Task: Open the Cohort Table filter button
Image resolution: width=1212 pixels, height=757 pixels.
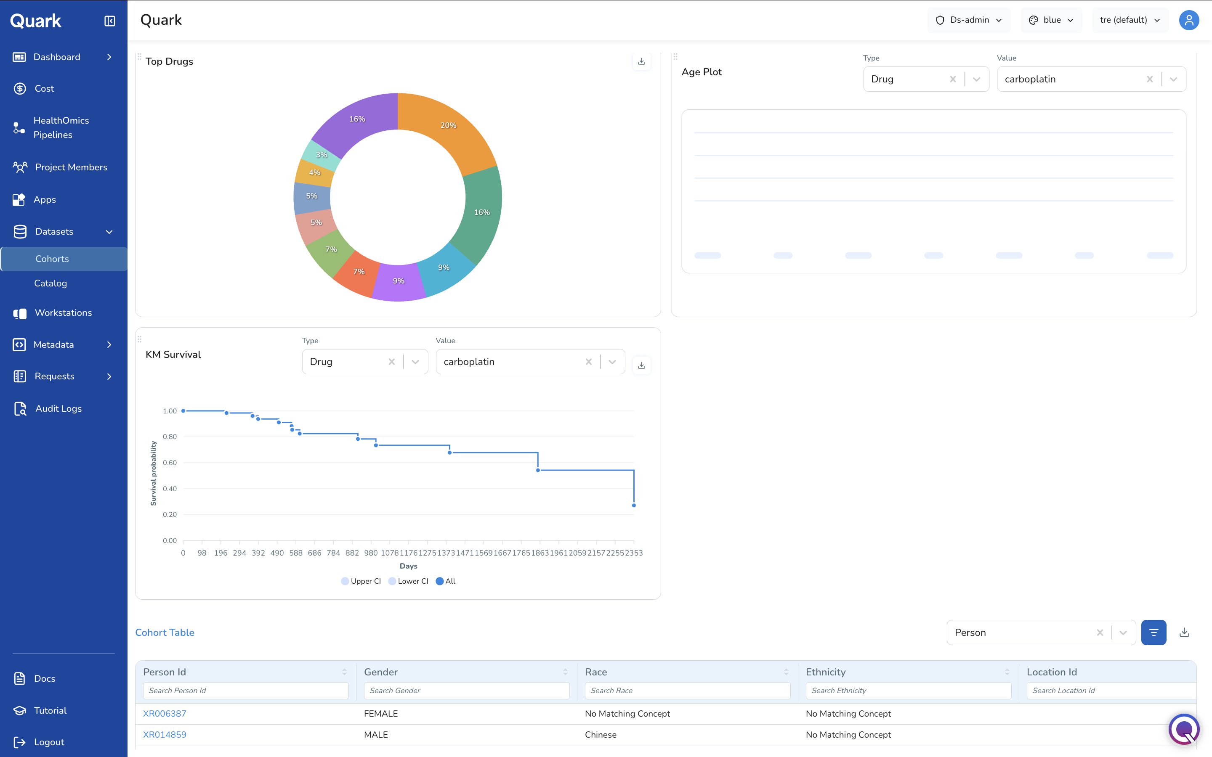Action: [1154, 633]
